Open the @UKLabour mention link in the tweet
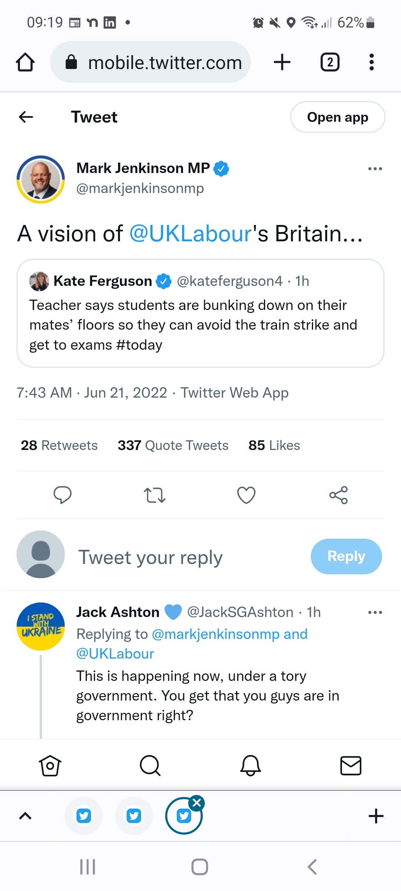401x891 pixels. click(x=190, y=234)
